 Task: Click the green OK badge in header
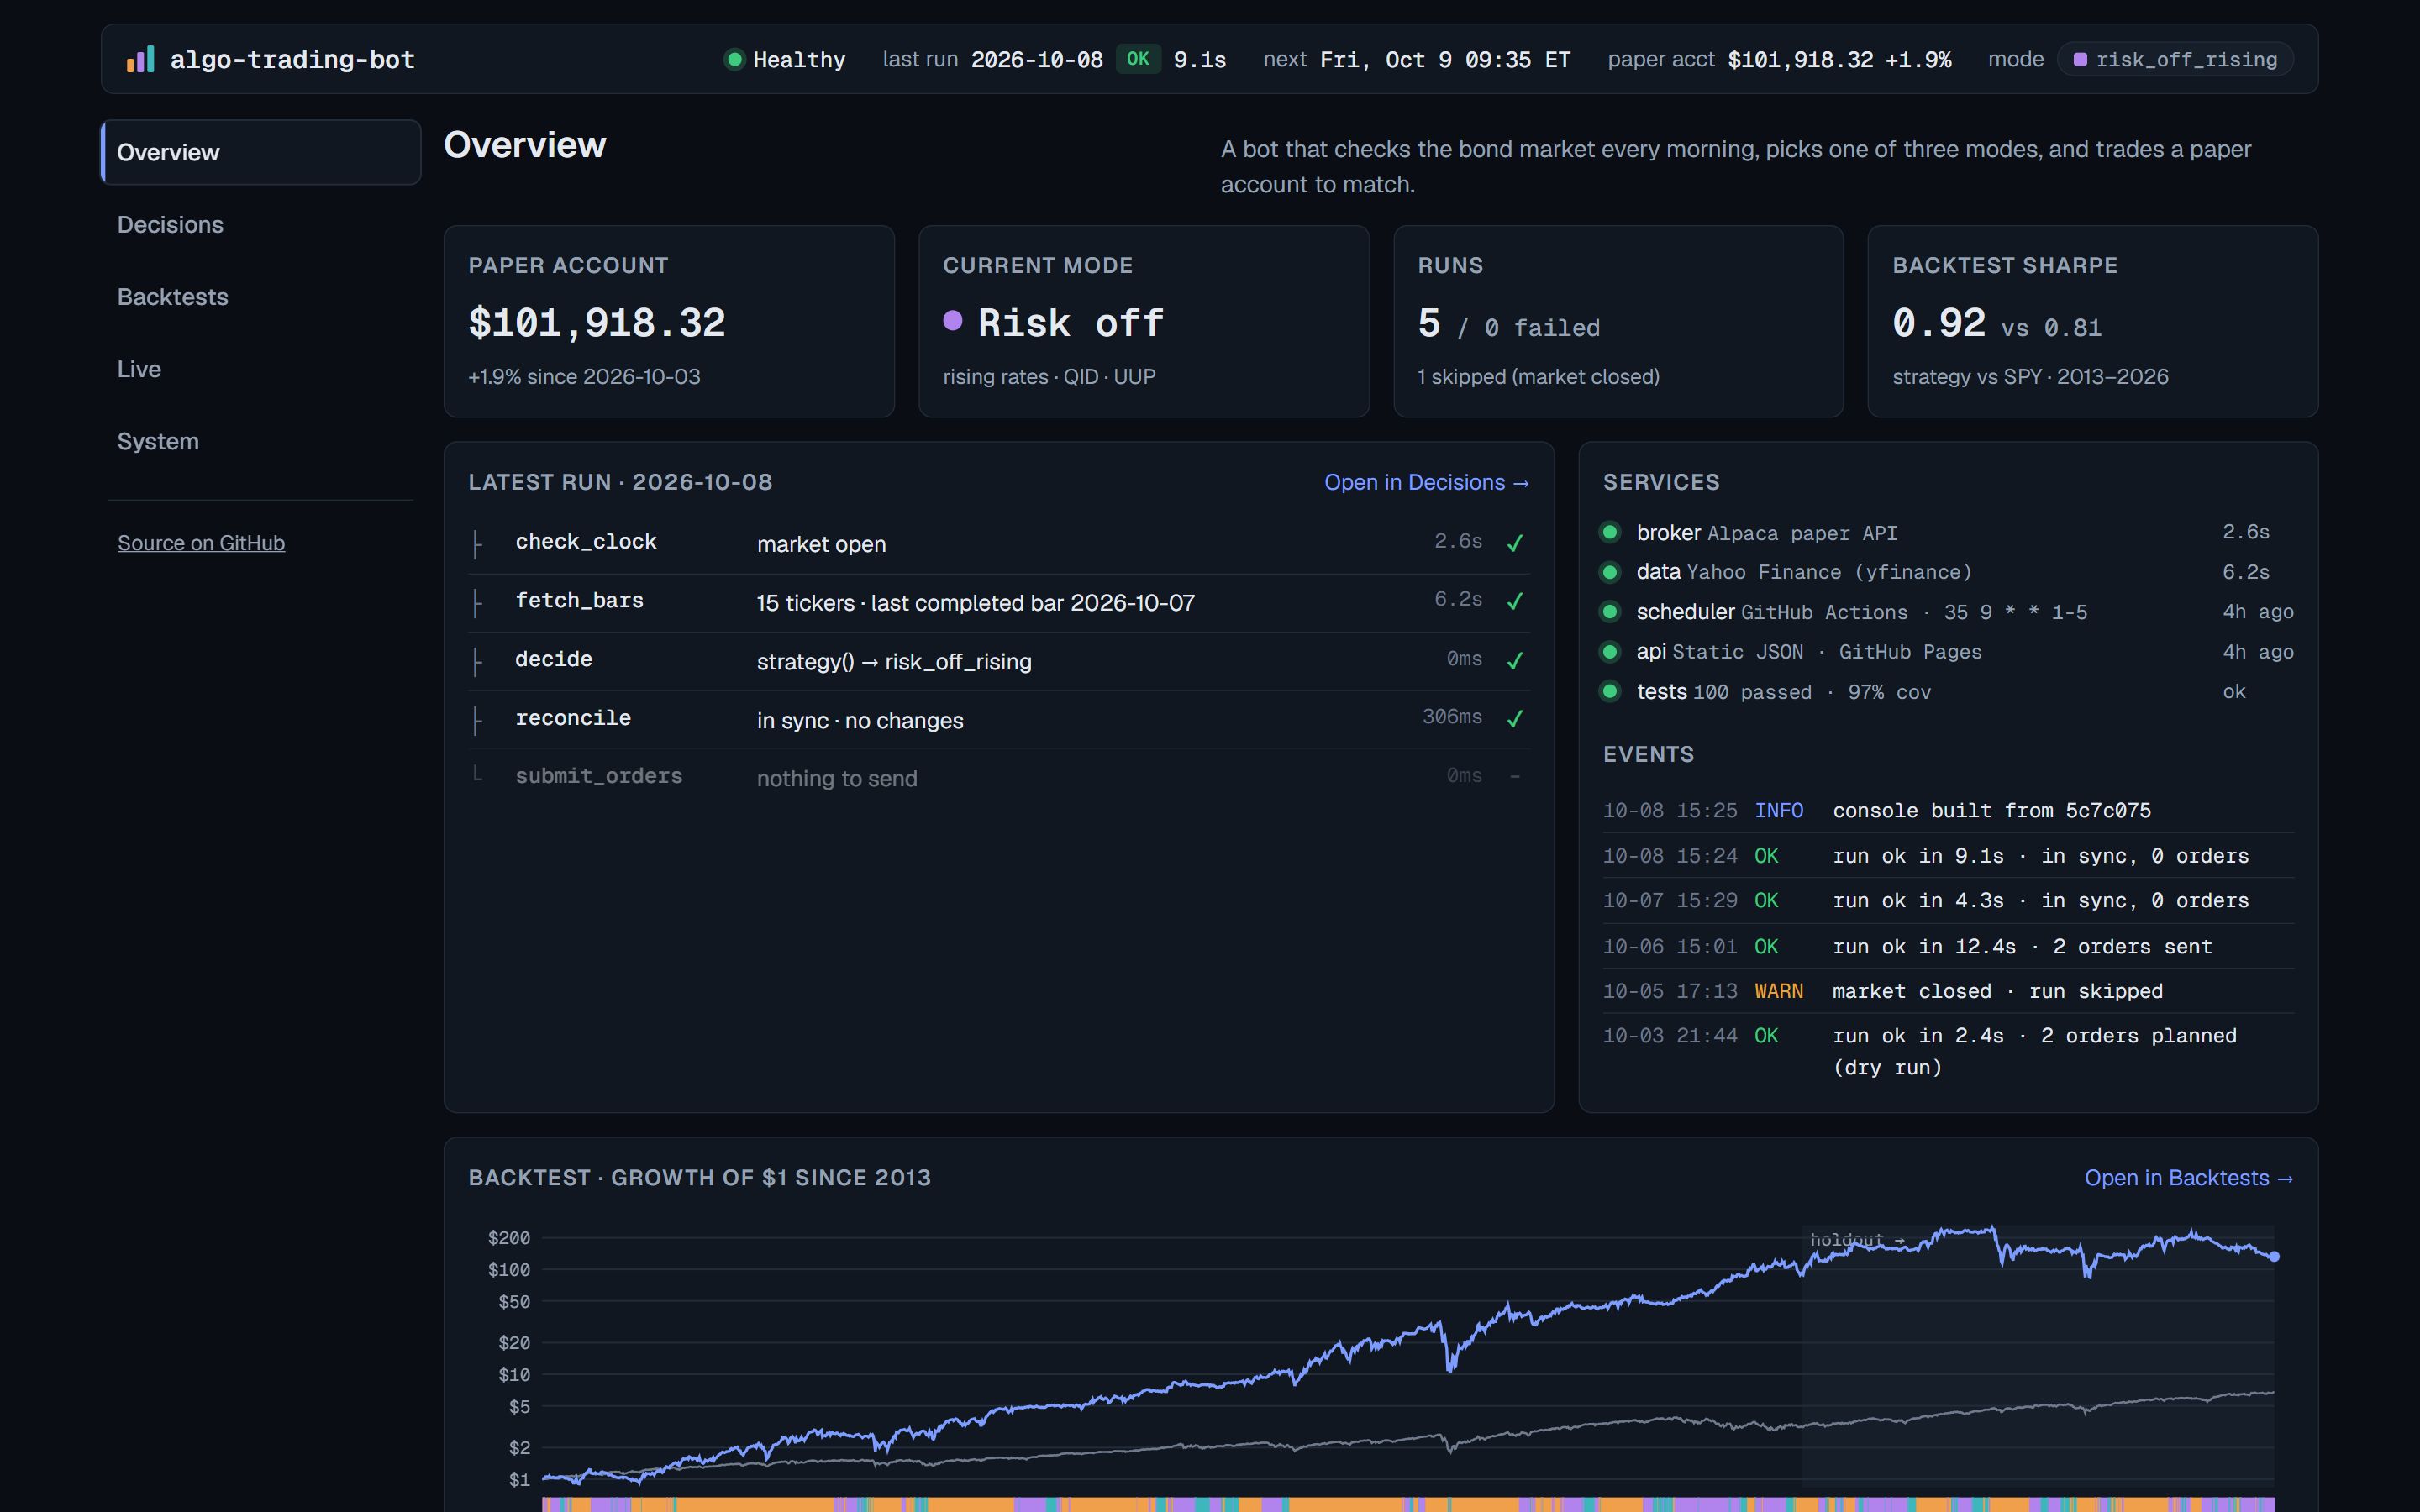pyautogui.click(x=1138, y=59)
